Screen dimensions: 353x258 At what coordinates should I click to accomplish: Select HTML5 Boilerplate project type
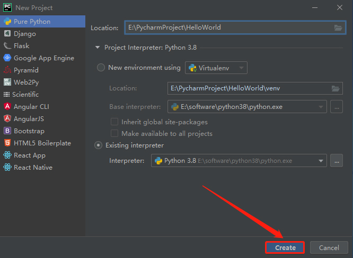click(x=42, y=143)
